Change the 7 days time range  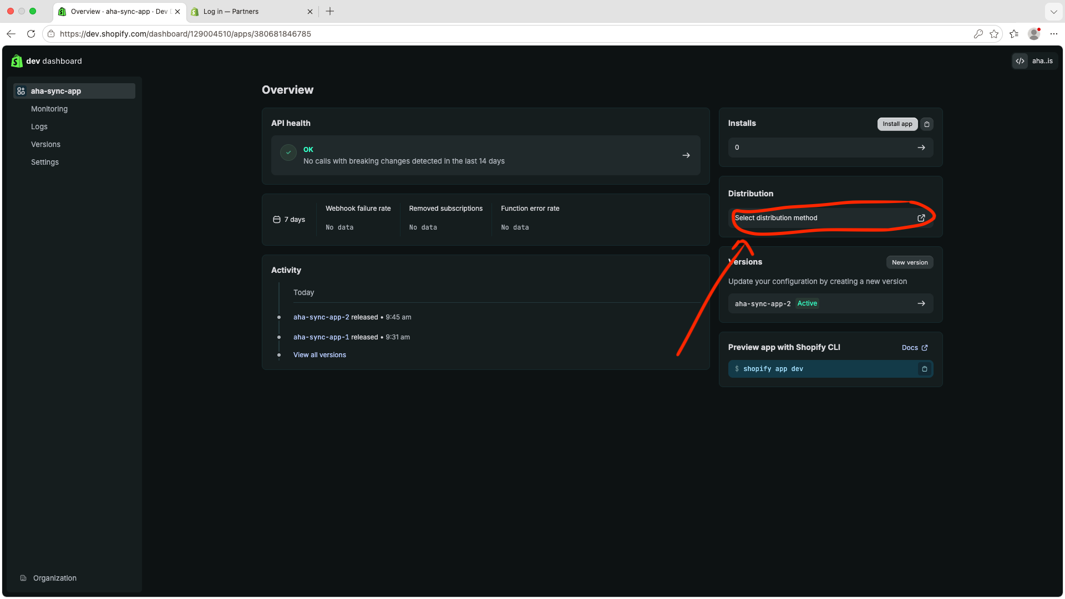coord(289,220)
